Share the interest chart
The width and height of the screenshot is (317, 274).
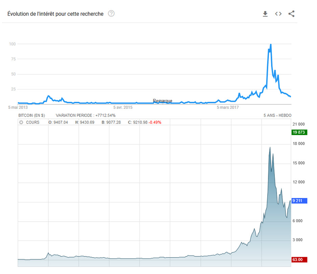click(x=291, y=14)
